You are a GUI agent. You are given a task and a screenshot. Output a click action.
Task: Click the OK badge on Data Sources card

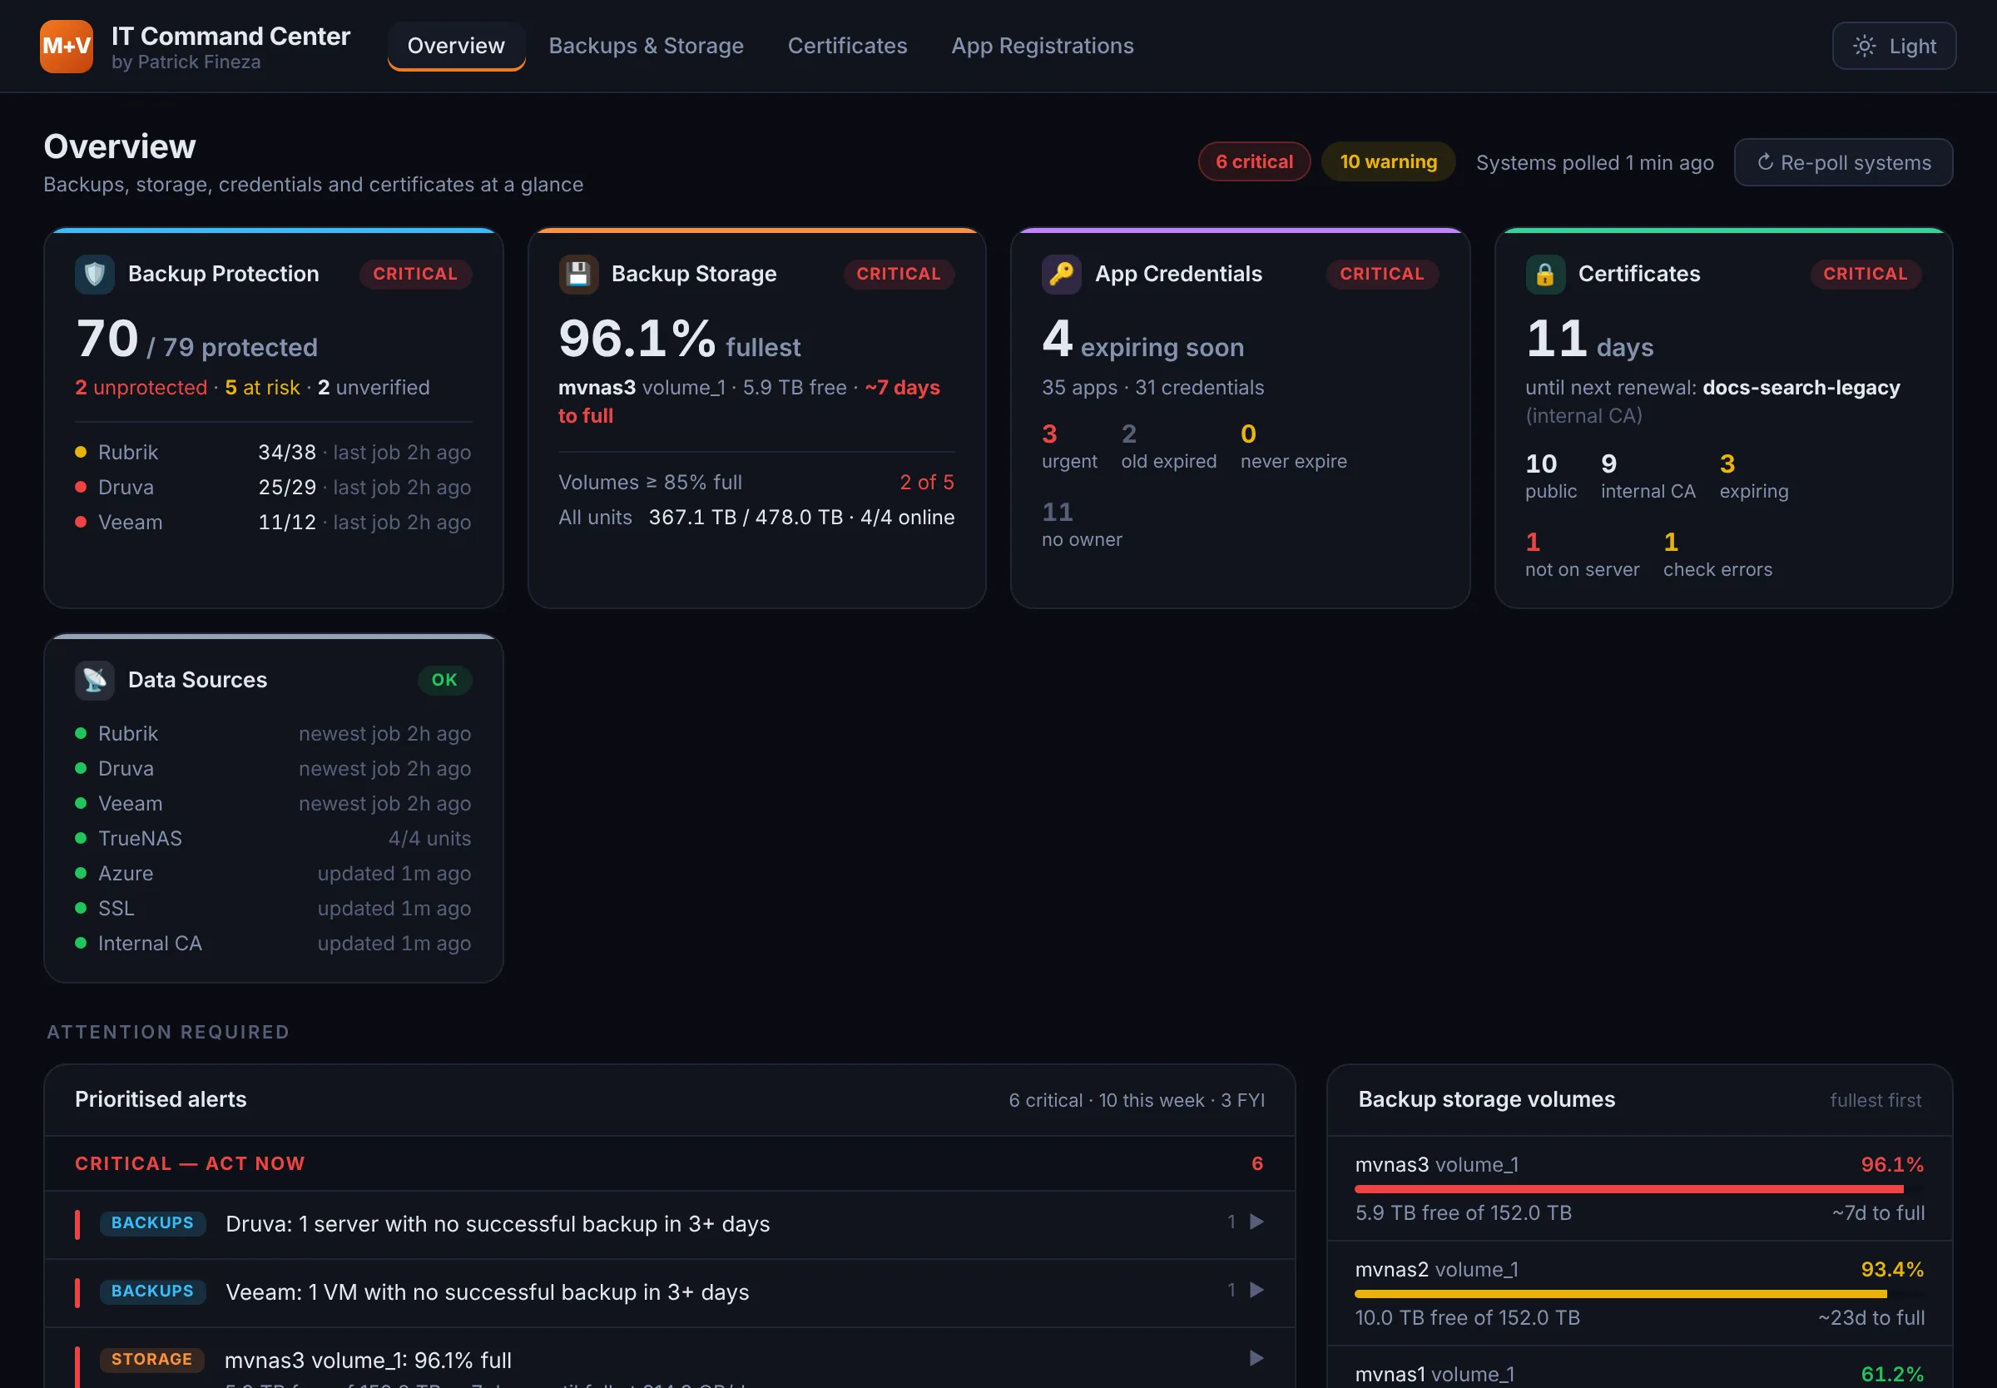coord(444,680)
